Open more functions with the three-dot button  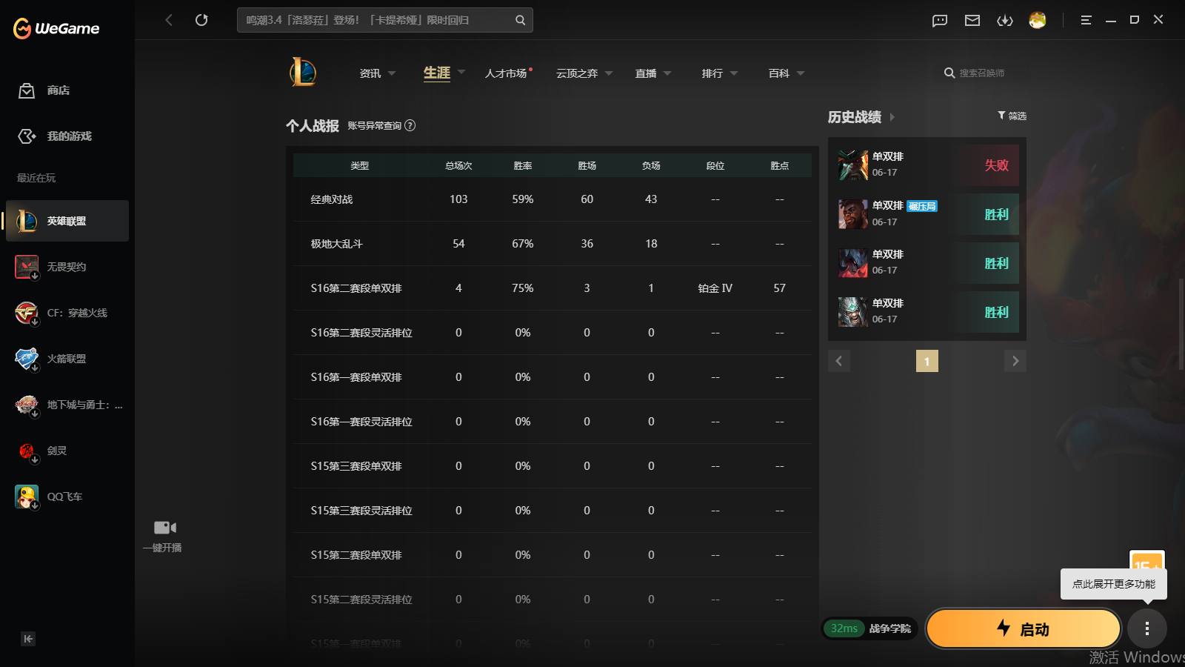[x=1146, y=628]
